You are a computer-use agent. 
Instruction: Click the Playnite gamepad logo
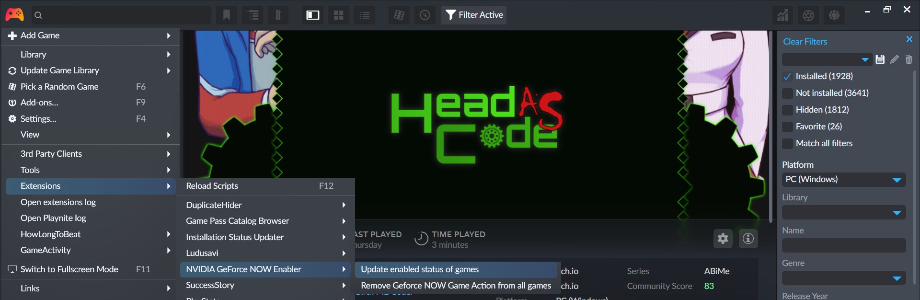tap(14, 15)
